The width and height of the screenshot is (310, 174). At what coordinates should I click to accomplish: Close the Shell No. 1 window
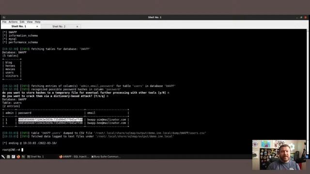[x=306, y=17]
